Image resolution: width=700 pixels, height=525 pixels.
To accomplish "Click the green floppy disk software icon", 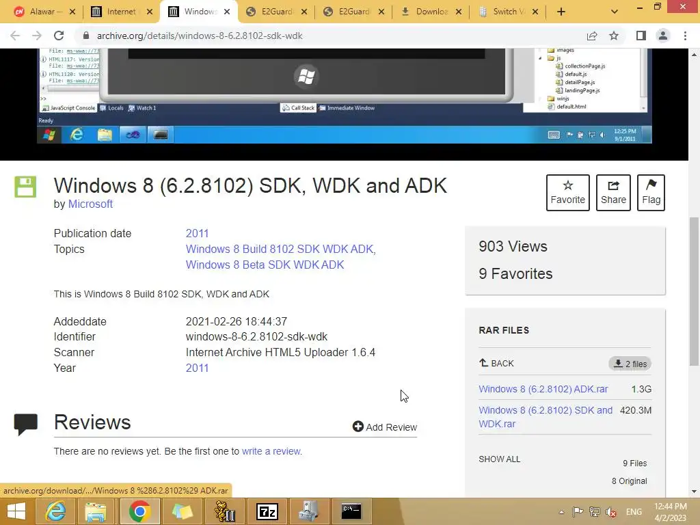I will [x=25, y=187].
